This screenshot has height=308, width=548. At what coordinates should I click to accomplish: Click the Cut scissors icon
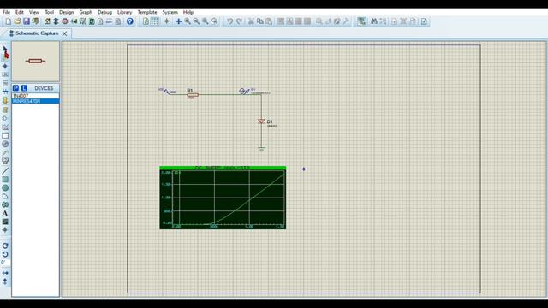tap(251, 21)
